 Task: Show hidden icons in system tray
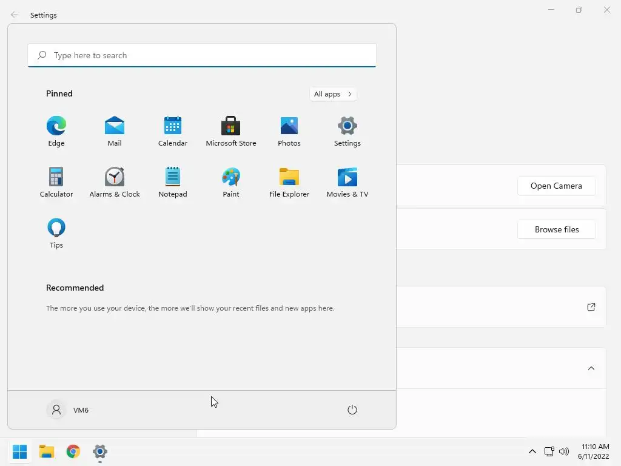click(x=532, y=451)
